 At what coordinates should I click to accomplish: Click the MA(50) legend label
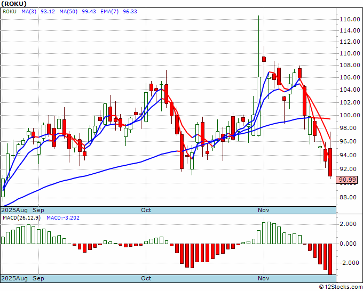68,12
